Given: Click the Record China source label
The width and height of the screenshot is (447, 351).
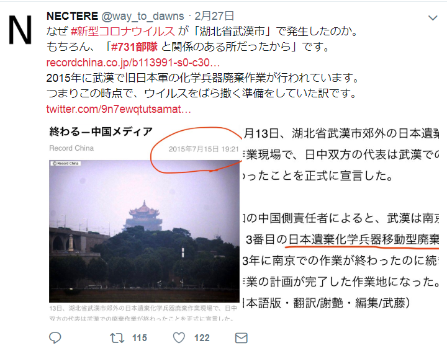Looking at the screenshot, I should (x=71, y=148).
